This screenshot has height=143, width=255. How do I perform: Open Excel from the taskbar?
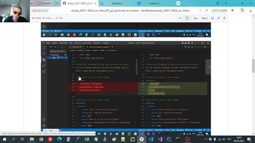[87, 139]
